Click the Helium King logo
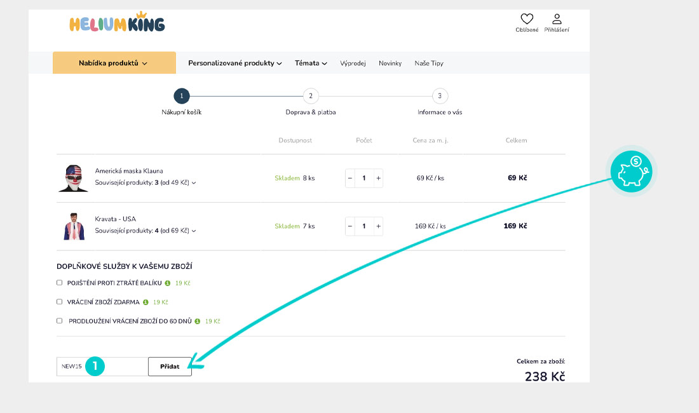 (x=117, y=24)
